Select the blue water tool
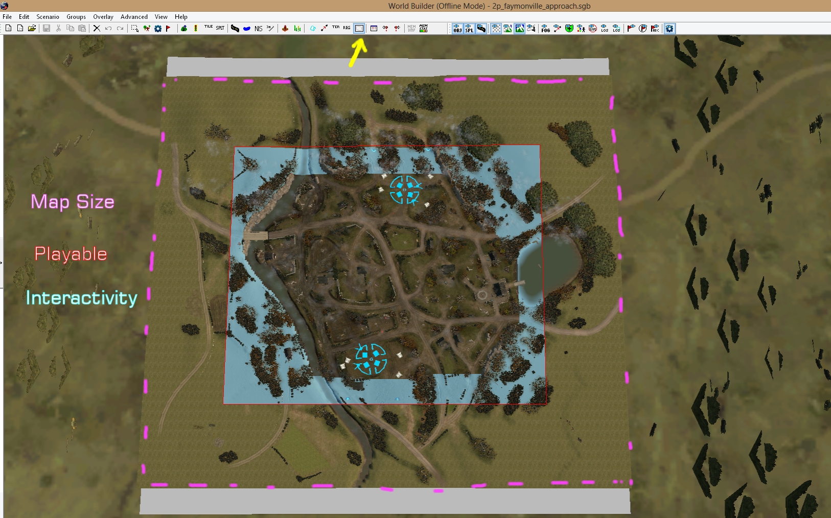Image resolution: width=831 pixels, height=518 pixels. pos(247,28)
